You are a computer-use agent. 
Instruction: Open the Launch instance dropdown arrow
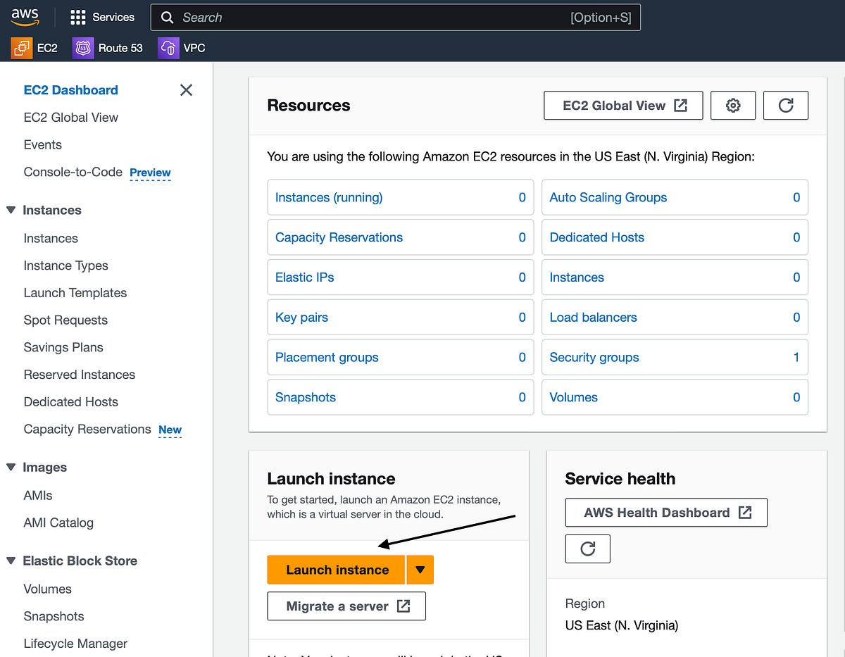point(420,570)
